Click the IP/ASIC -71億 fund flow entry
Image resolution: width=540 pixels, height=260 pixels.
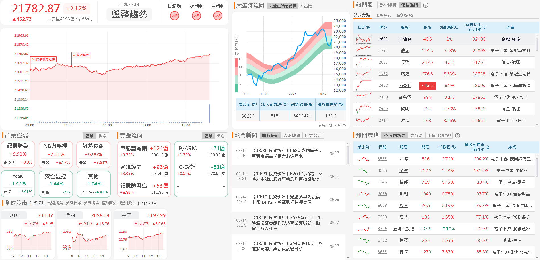click(201, 151)
